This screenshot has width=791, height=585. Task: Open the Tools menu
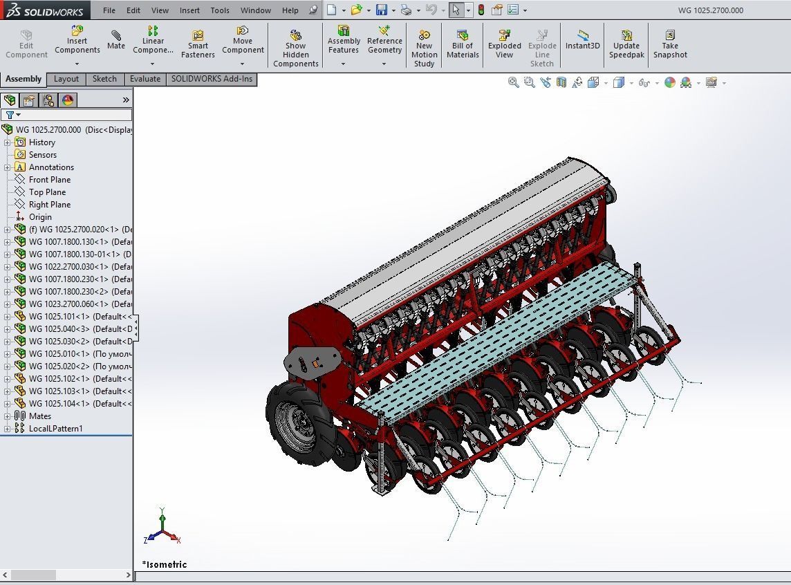click(x=220, y=10)
